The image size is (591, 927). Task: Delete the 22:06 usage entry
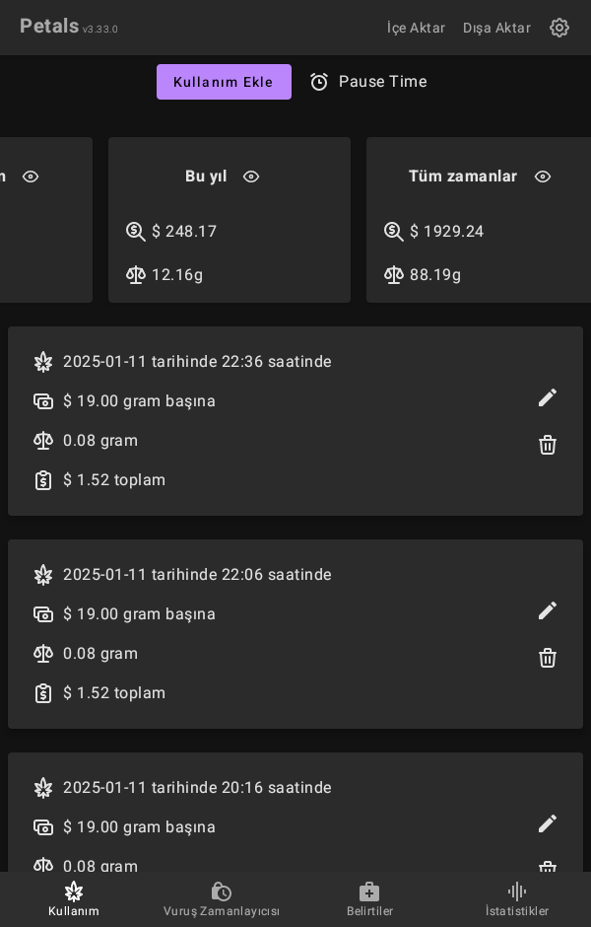(548, 658)
